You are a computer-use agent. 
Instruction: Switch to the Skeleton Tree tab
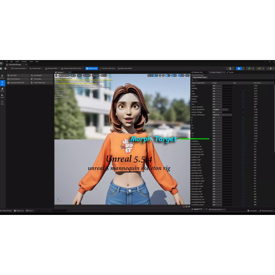coord(197,72)
